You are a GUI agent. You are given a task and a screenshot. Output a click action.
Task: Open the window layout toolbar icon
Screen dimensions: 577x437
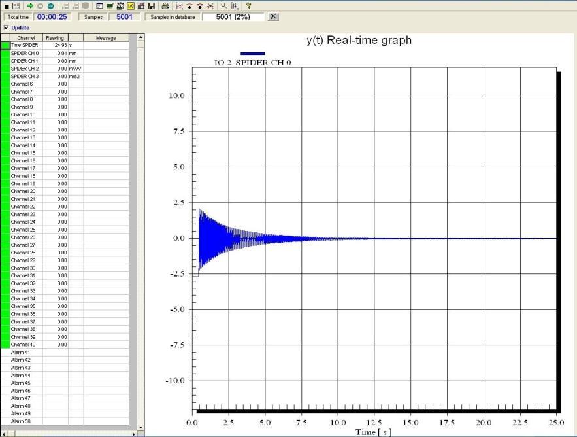click(x=16, y=6)
